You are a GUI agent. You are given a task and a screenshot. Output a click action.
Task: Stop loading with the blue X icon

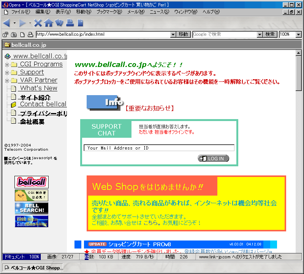[38, 23]
